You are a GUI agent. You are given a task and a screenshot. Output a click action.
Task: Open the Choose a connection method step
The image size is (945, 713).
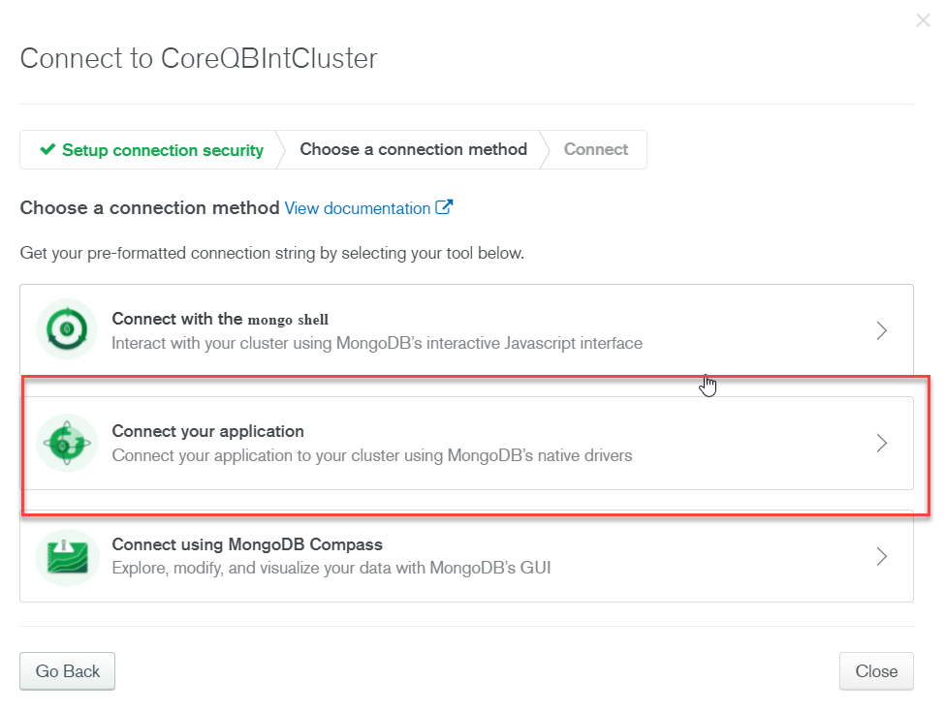pos(413,149)
